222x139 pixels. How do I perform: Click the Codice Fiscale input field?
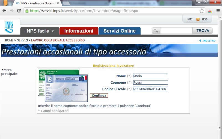click(150, 89)
